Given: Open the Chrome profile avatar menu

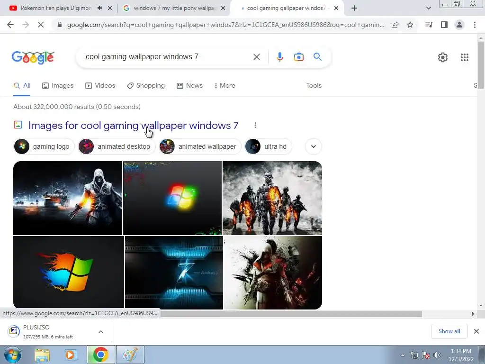Looking at the screenshot, I should pyautogui.click(x=459, y=25).
